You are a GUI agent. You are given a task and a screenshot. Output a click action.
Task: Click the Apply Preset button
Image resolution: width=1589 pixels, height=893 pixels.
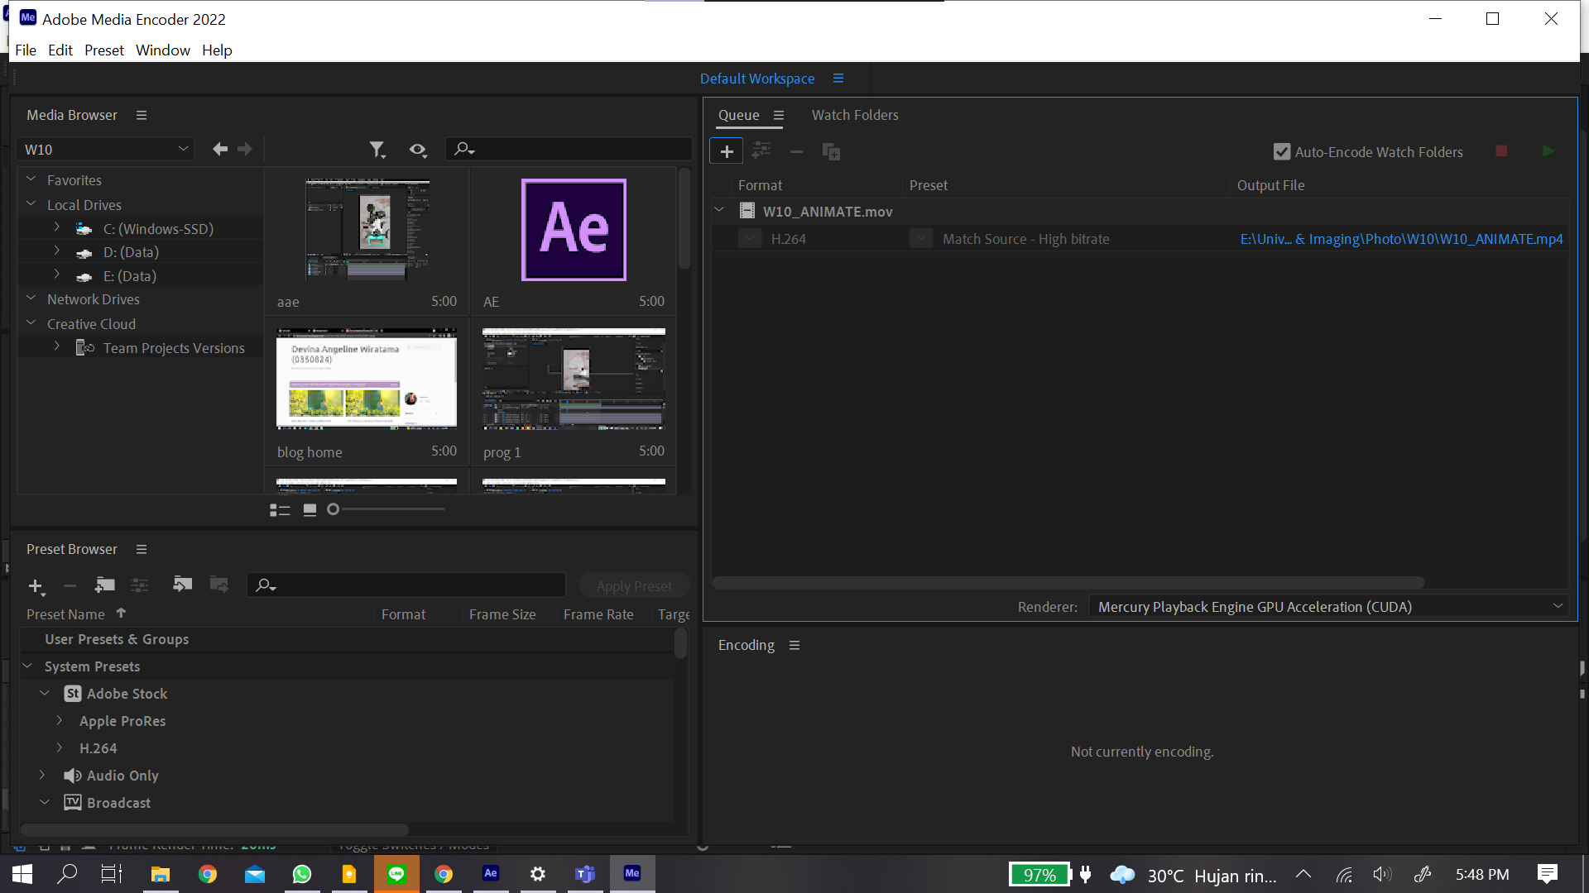tap(635, 585)
